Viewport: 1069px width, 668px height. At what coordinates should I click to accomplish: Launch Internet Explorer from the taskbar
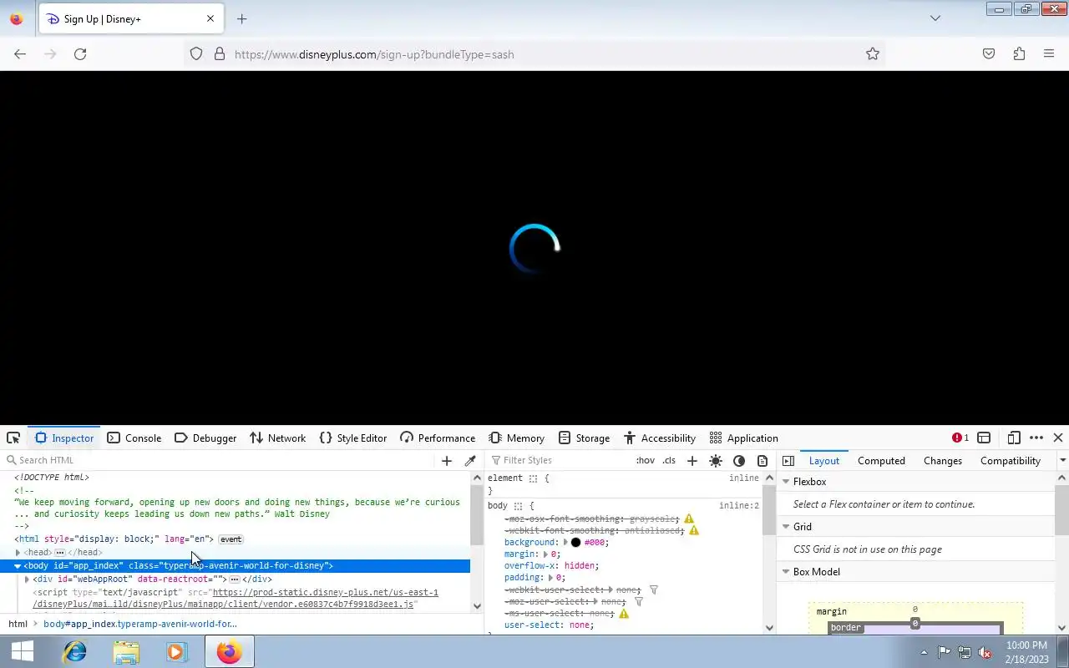coord(75,651)
